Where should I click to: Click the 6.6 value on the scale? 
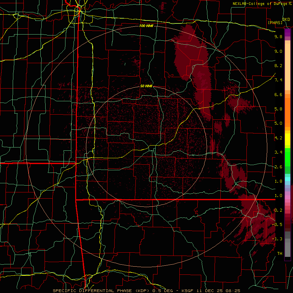point(278,94)
